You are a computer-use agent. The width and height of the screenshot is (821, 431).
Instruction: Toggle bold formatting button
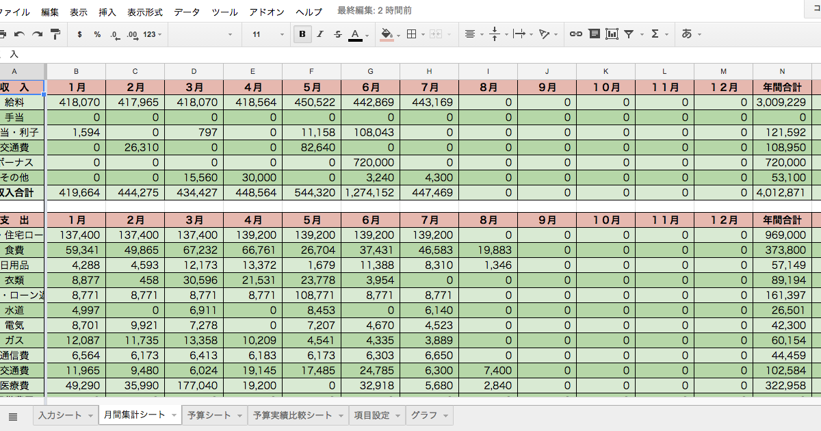click(x=302, y=34)
